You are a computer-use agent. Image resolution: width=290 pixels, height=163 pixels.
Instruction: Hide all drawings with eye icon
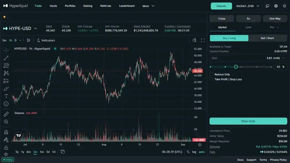(x=6, y=154)
